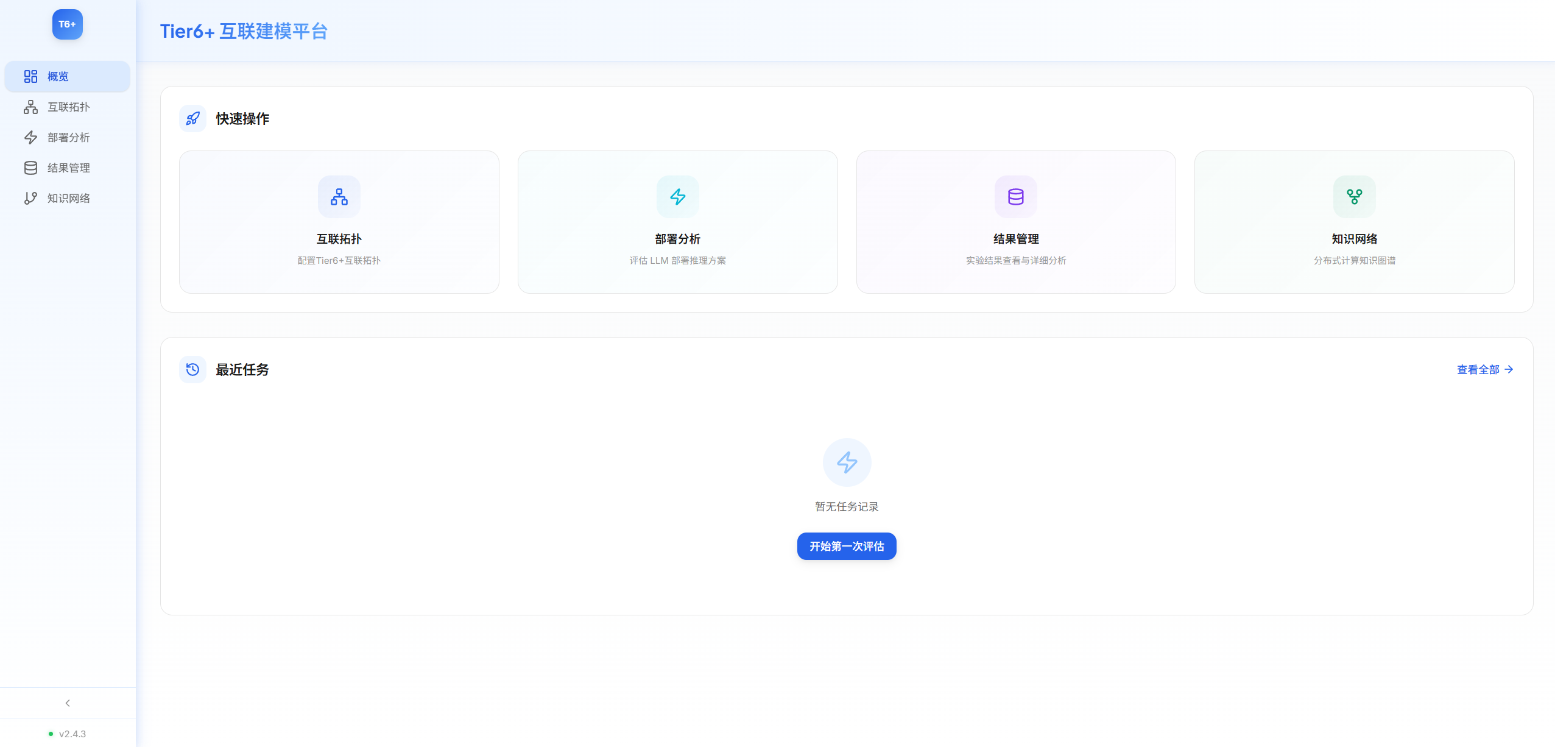This screenshot has height=747, width=1555.
Task: Go to 结果管理 in the sidebar menu
Action: [x=68, y=168]
